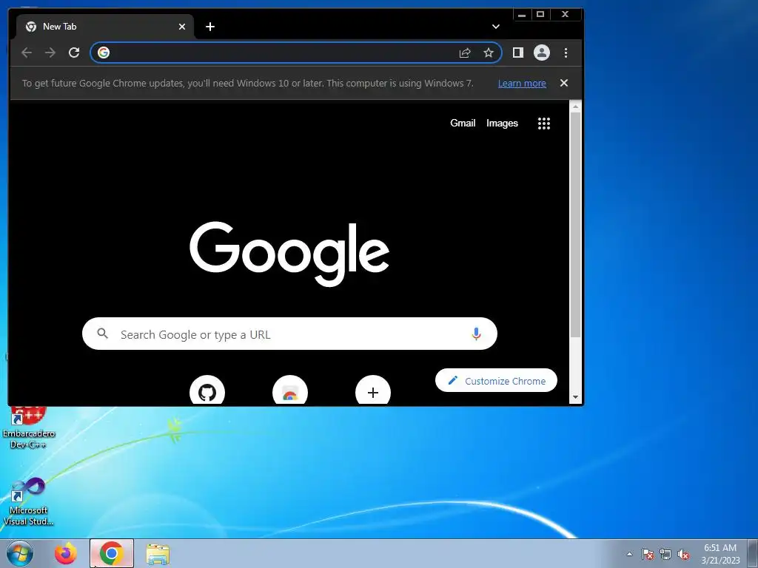Reload the page with the refresh icon
The height and width of the screenshot is (568, 758).
(x=74, y=53)
